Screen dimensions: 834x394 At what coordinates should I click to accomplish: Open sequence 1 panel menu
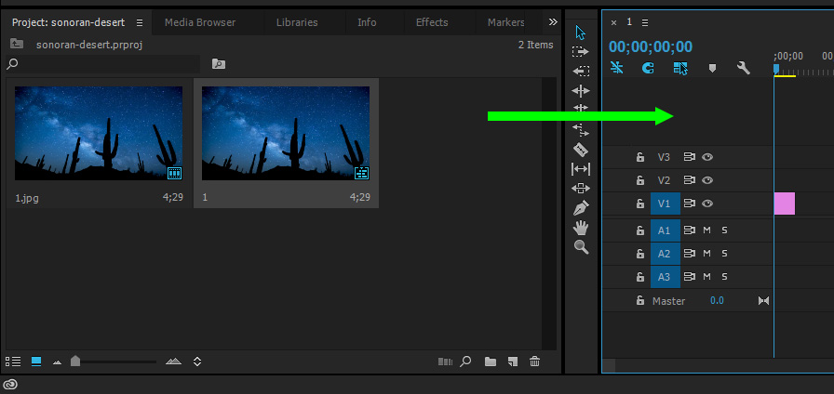click(x=645, y=22)
